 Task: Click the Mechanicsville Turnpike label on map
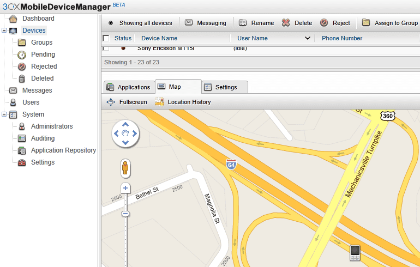363,164
